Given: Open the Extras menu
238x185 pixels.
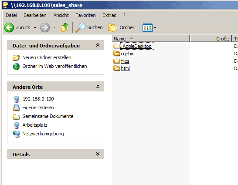Looking at the screenshot, I should (109, 15).
